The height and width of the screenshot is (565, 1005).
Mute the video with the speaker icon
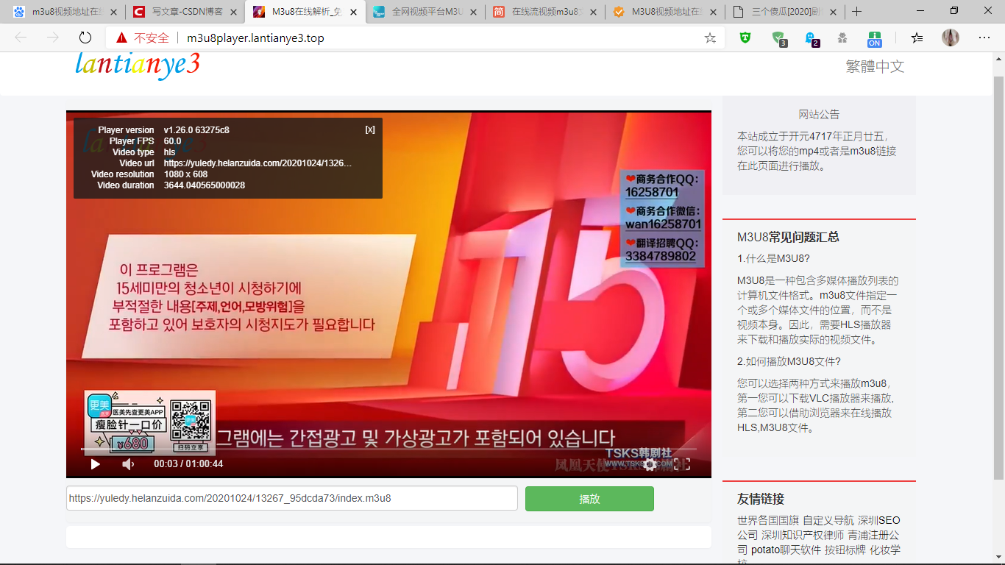127,464
